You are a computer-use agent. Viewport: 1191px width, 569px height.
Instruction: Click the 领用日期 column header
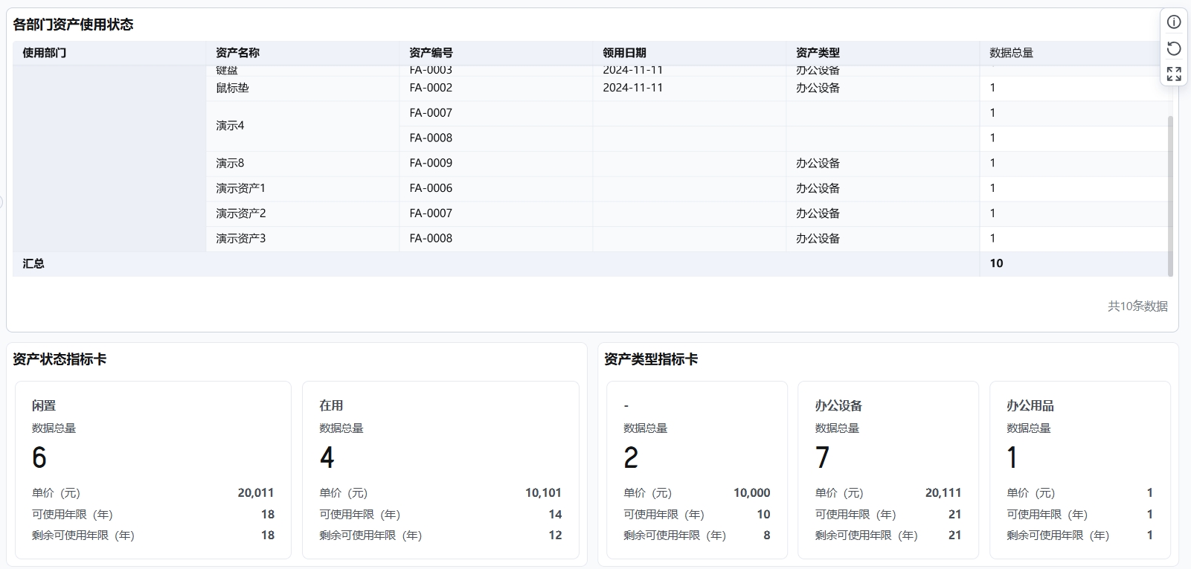pyautogui.click(x=624, y=53)
